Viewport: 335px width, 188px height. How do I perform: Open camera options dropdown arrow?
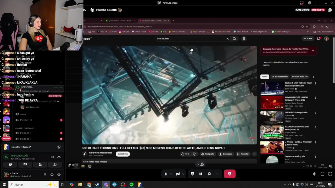[183, 174]
